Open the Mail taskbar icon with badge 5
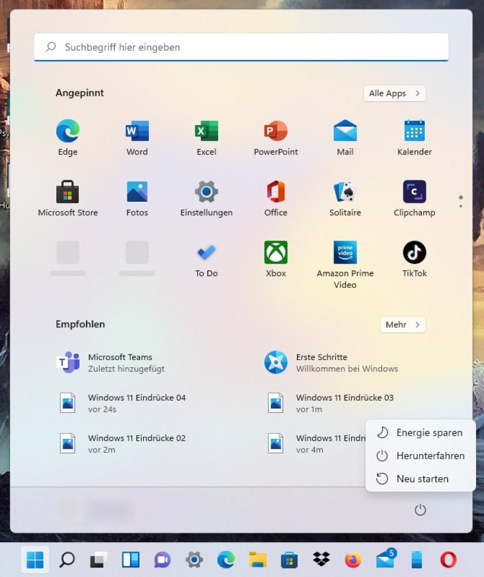This screenshot has width=484, height=577. pyautogui.click(x=385, y=559)
